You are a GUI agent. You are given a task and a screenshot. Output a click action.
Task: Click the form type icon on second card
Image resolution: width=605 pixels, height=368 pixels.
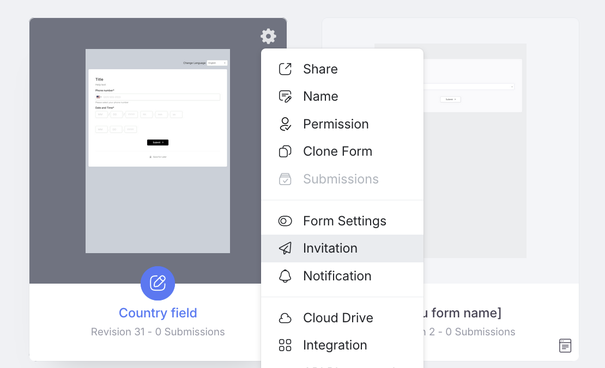pyautogui.click(x=565, y=346)
